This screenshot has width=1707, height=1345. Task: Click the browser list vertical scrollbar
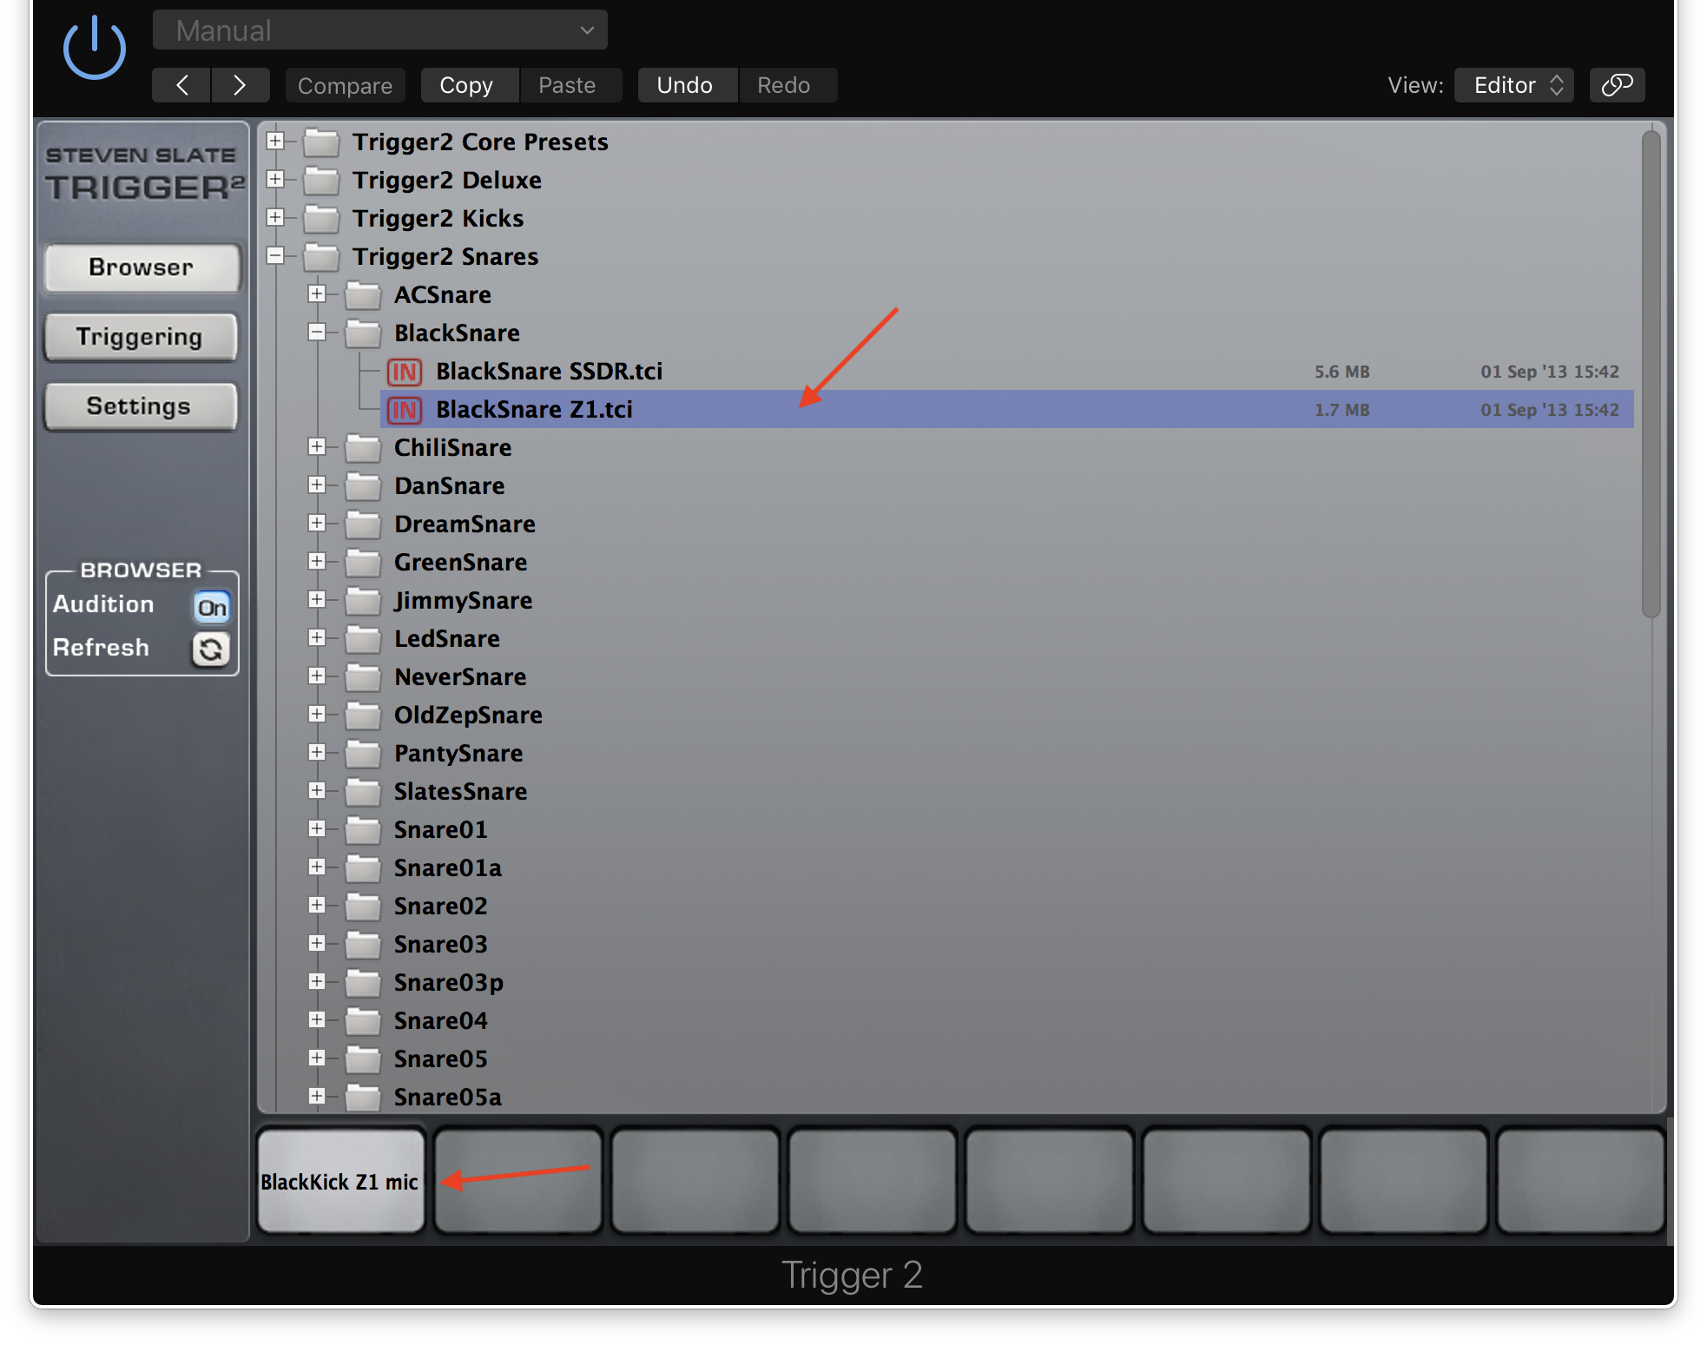tap(1651, 373)
